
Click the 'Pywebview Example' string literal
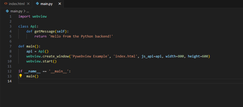91,56
